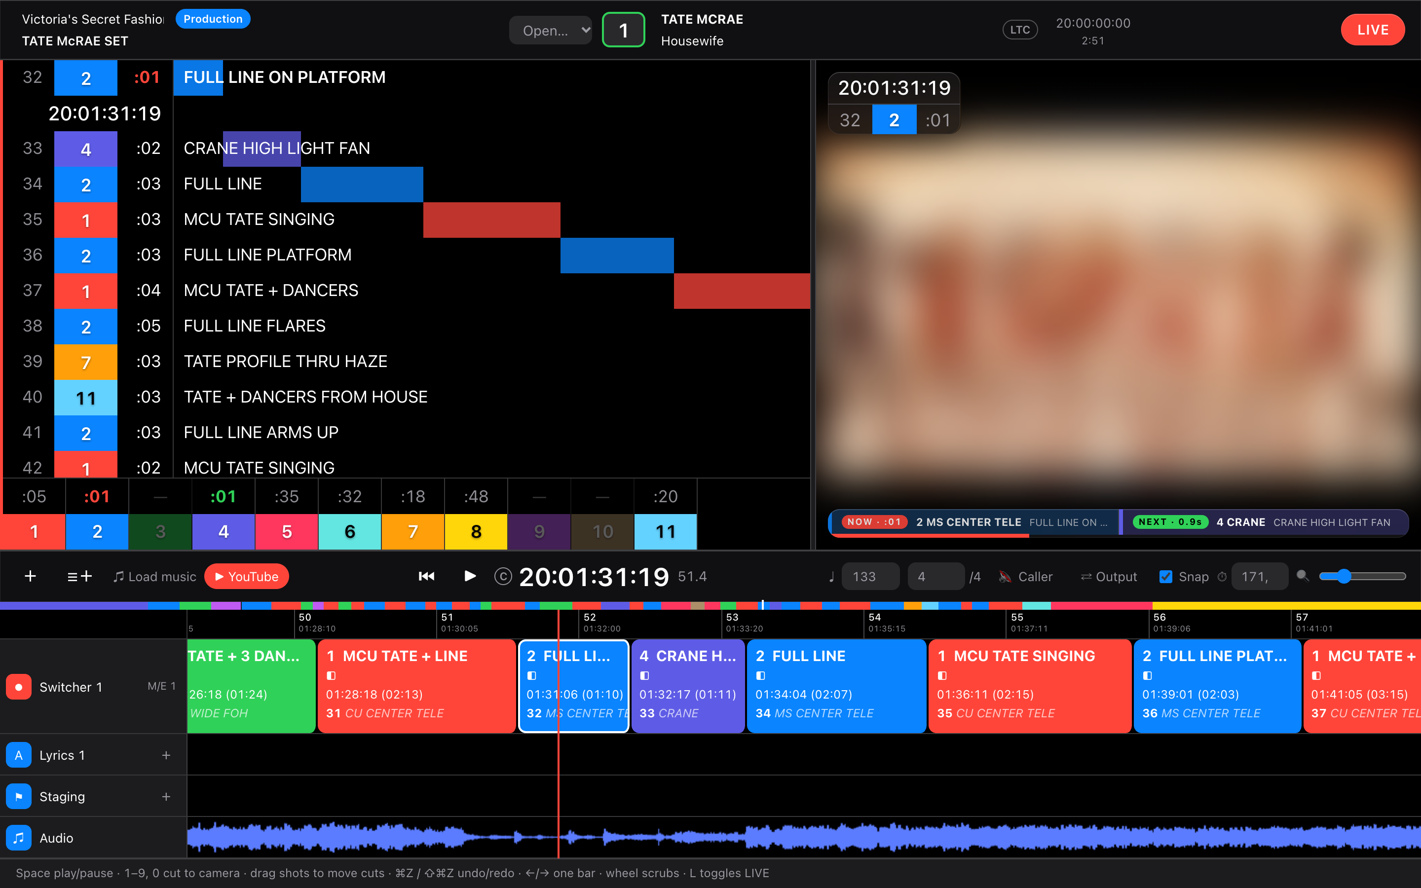Click the tempo field showing 133
This screenshot has height=888, width=1421.
click(870, 577)
